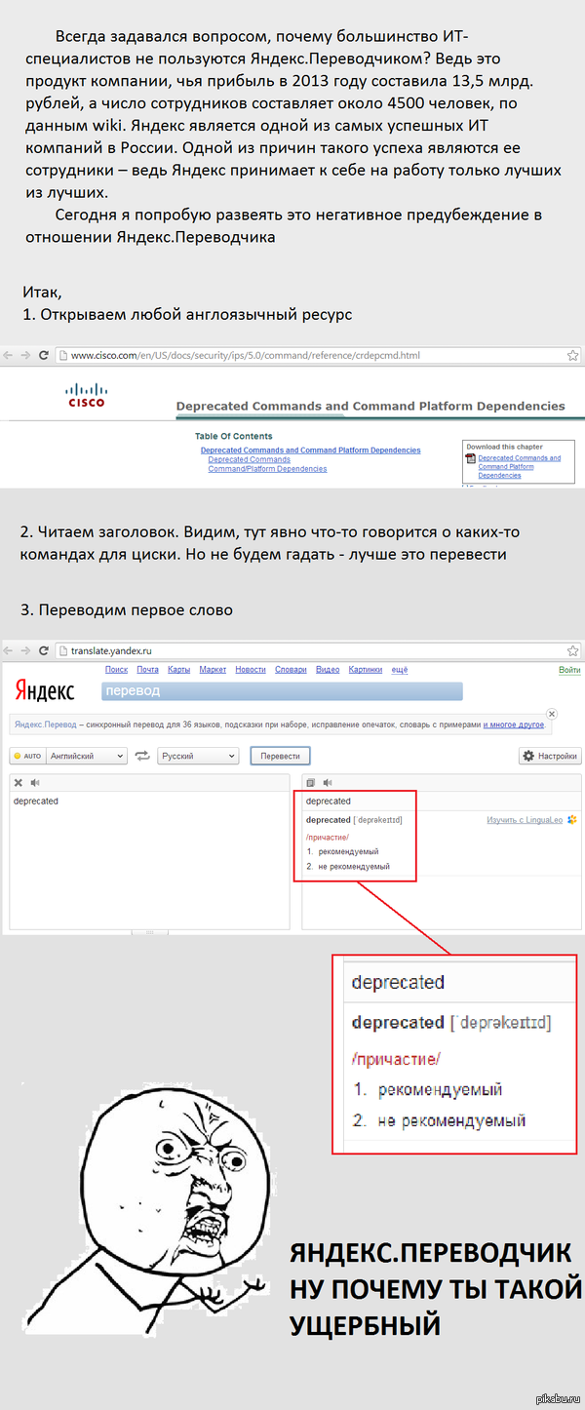Open the Картинки service link
This screenshot has width=585, height=1410.
click(x=366, y=670)
